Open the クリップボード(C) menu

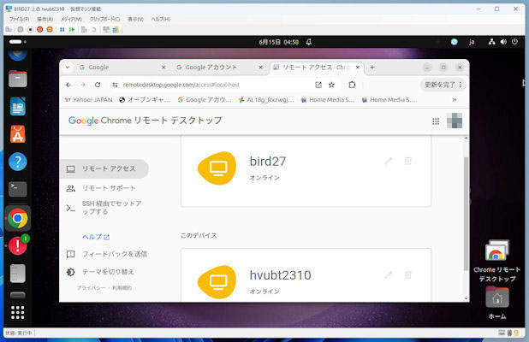[x=104, y=19]
